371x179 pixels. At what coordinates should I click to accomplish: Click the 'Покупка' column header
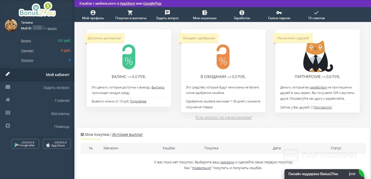pyautogui.click(x=211, y=148)
